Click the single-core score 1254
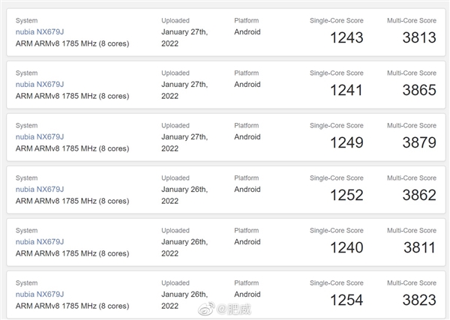Image resolution: width=450 pixels, height=320 pixels. click(346, 301)
